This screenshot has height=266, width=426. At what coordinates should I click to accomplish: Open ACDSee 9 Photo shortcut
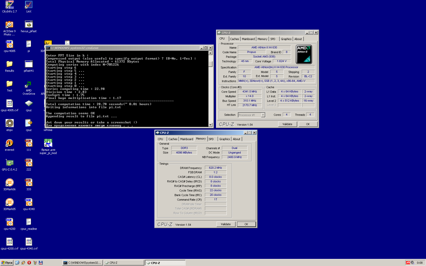tap(10, 28)
